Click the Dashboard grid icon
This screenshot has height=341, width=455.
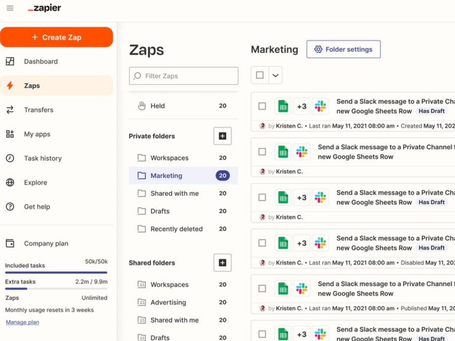click(10, 61)
